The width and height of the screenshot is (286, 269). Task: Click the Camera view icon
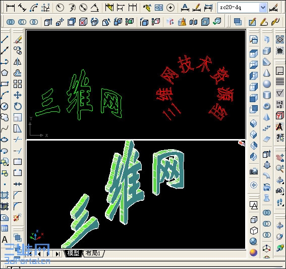tap(254, 171)
